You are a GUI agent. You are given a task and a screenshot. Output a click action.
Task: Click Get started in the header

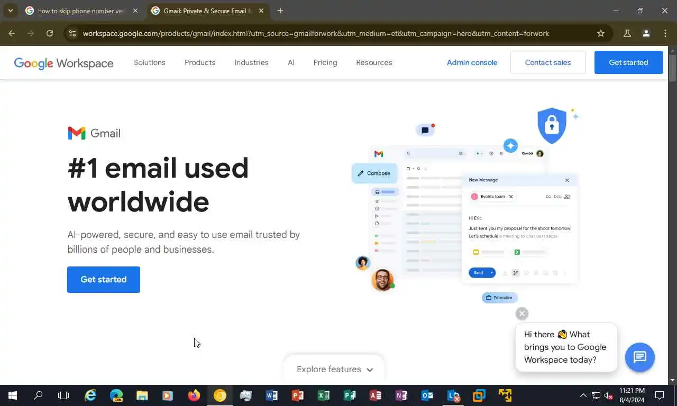[628, 62]
